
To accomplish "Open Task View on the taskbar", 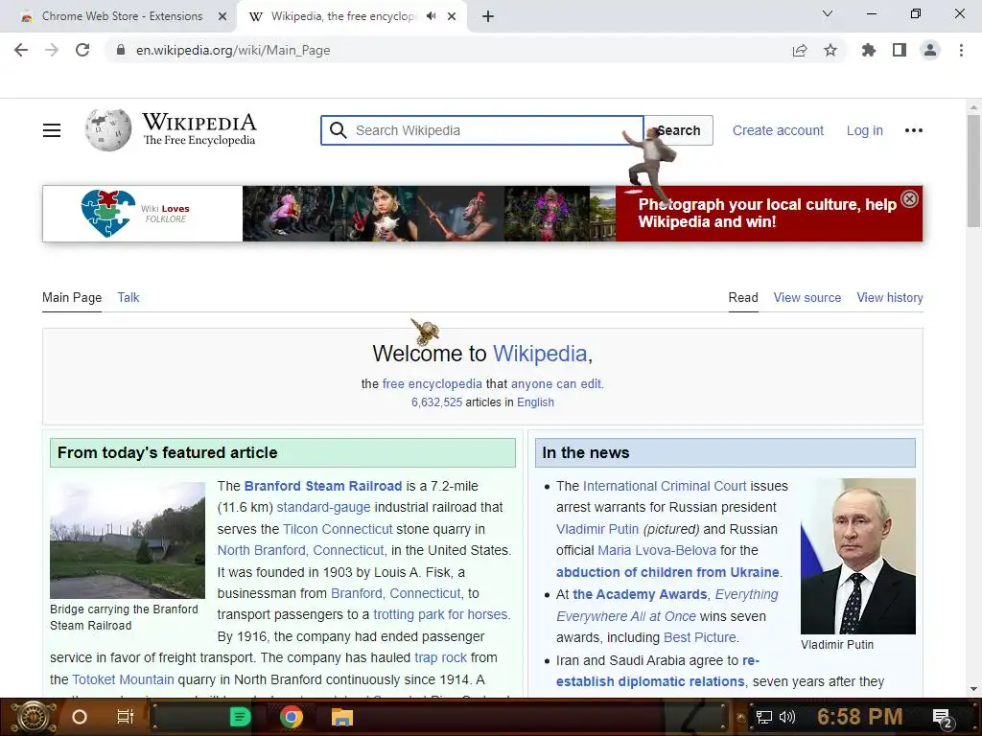I will pos(126,717).
